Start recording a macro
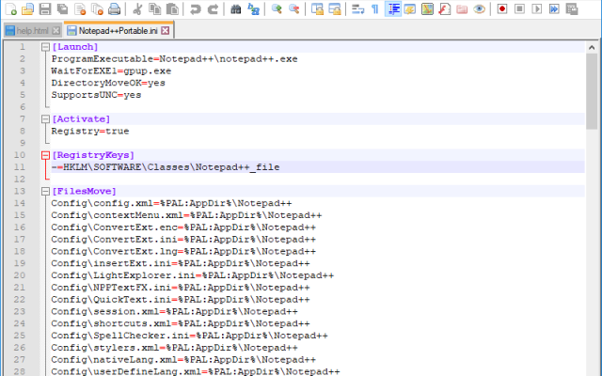The width and height of the screenshot is (602, 376). point(502,8)
